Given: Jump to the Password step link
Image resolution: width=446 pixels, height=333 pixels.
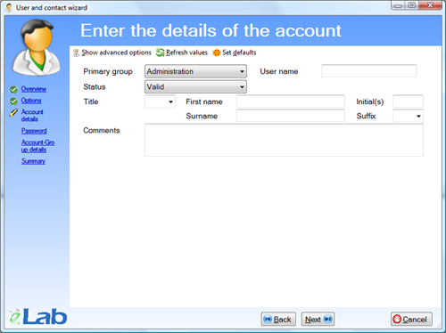Looking at the screenshot, I should click(34, 131).
